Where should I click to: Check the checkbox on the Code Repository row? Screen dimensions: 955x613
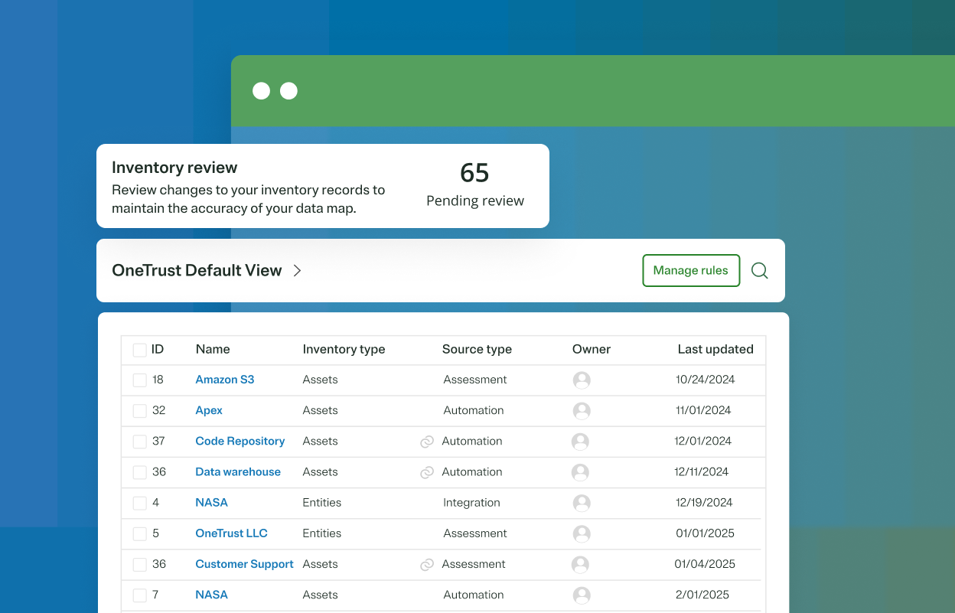tap(139, 442)
